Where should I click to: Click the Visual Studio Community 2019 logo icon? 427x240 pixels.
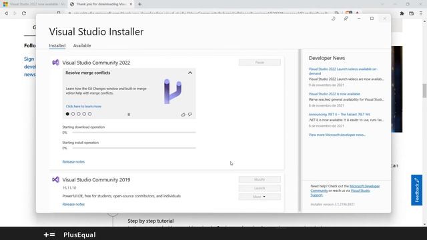click(55, 179)
